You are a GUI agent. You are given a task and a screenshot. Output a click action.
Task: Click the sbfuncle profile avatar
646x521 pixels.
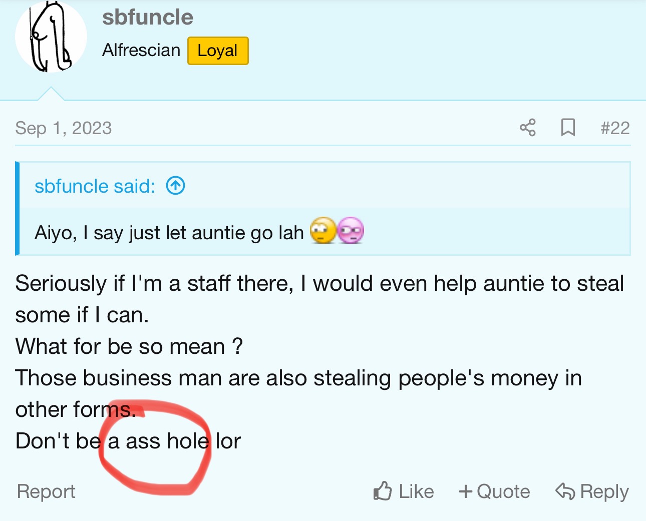[x=51, y=37]
